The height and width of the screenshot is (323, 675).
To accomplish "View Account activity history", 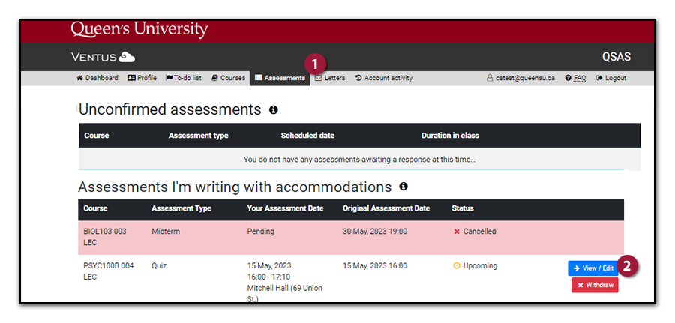I will (383, 78).
